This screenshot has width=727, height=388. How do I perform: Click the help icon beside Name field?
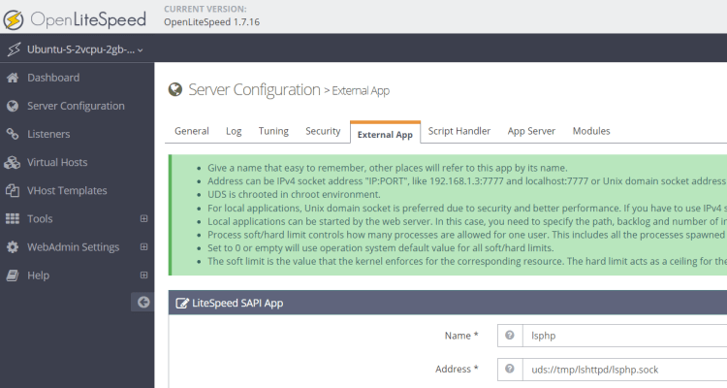(x=510, y=335)
